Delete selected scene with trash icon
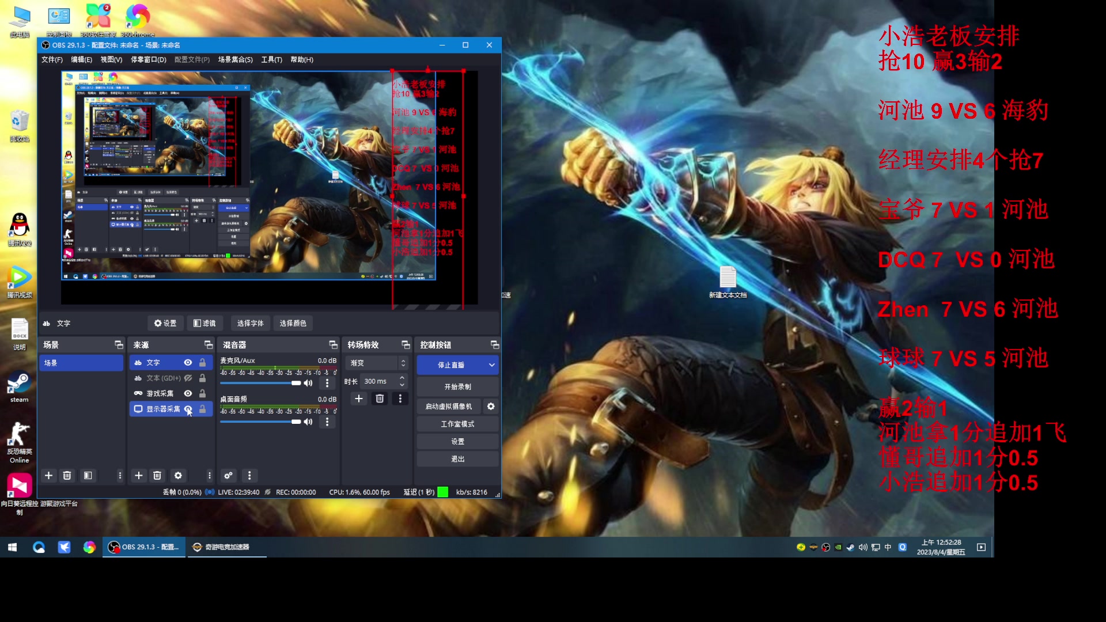 tap(67, 476)
